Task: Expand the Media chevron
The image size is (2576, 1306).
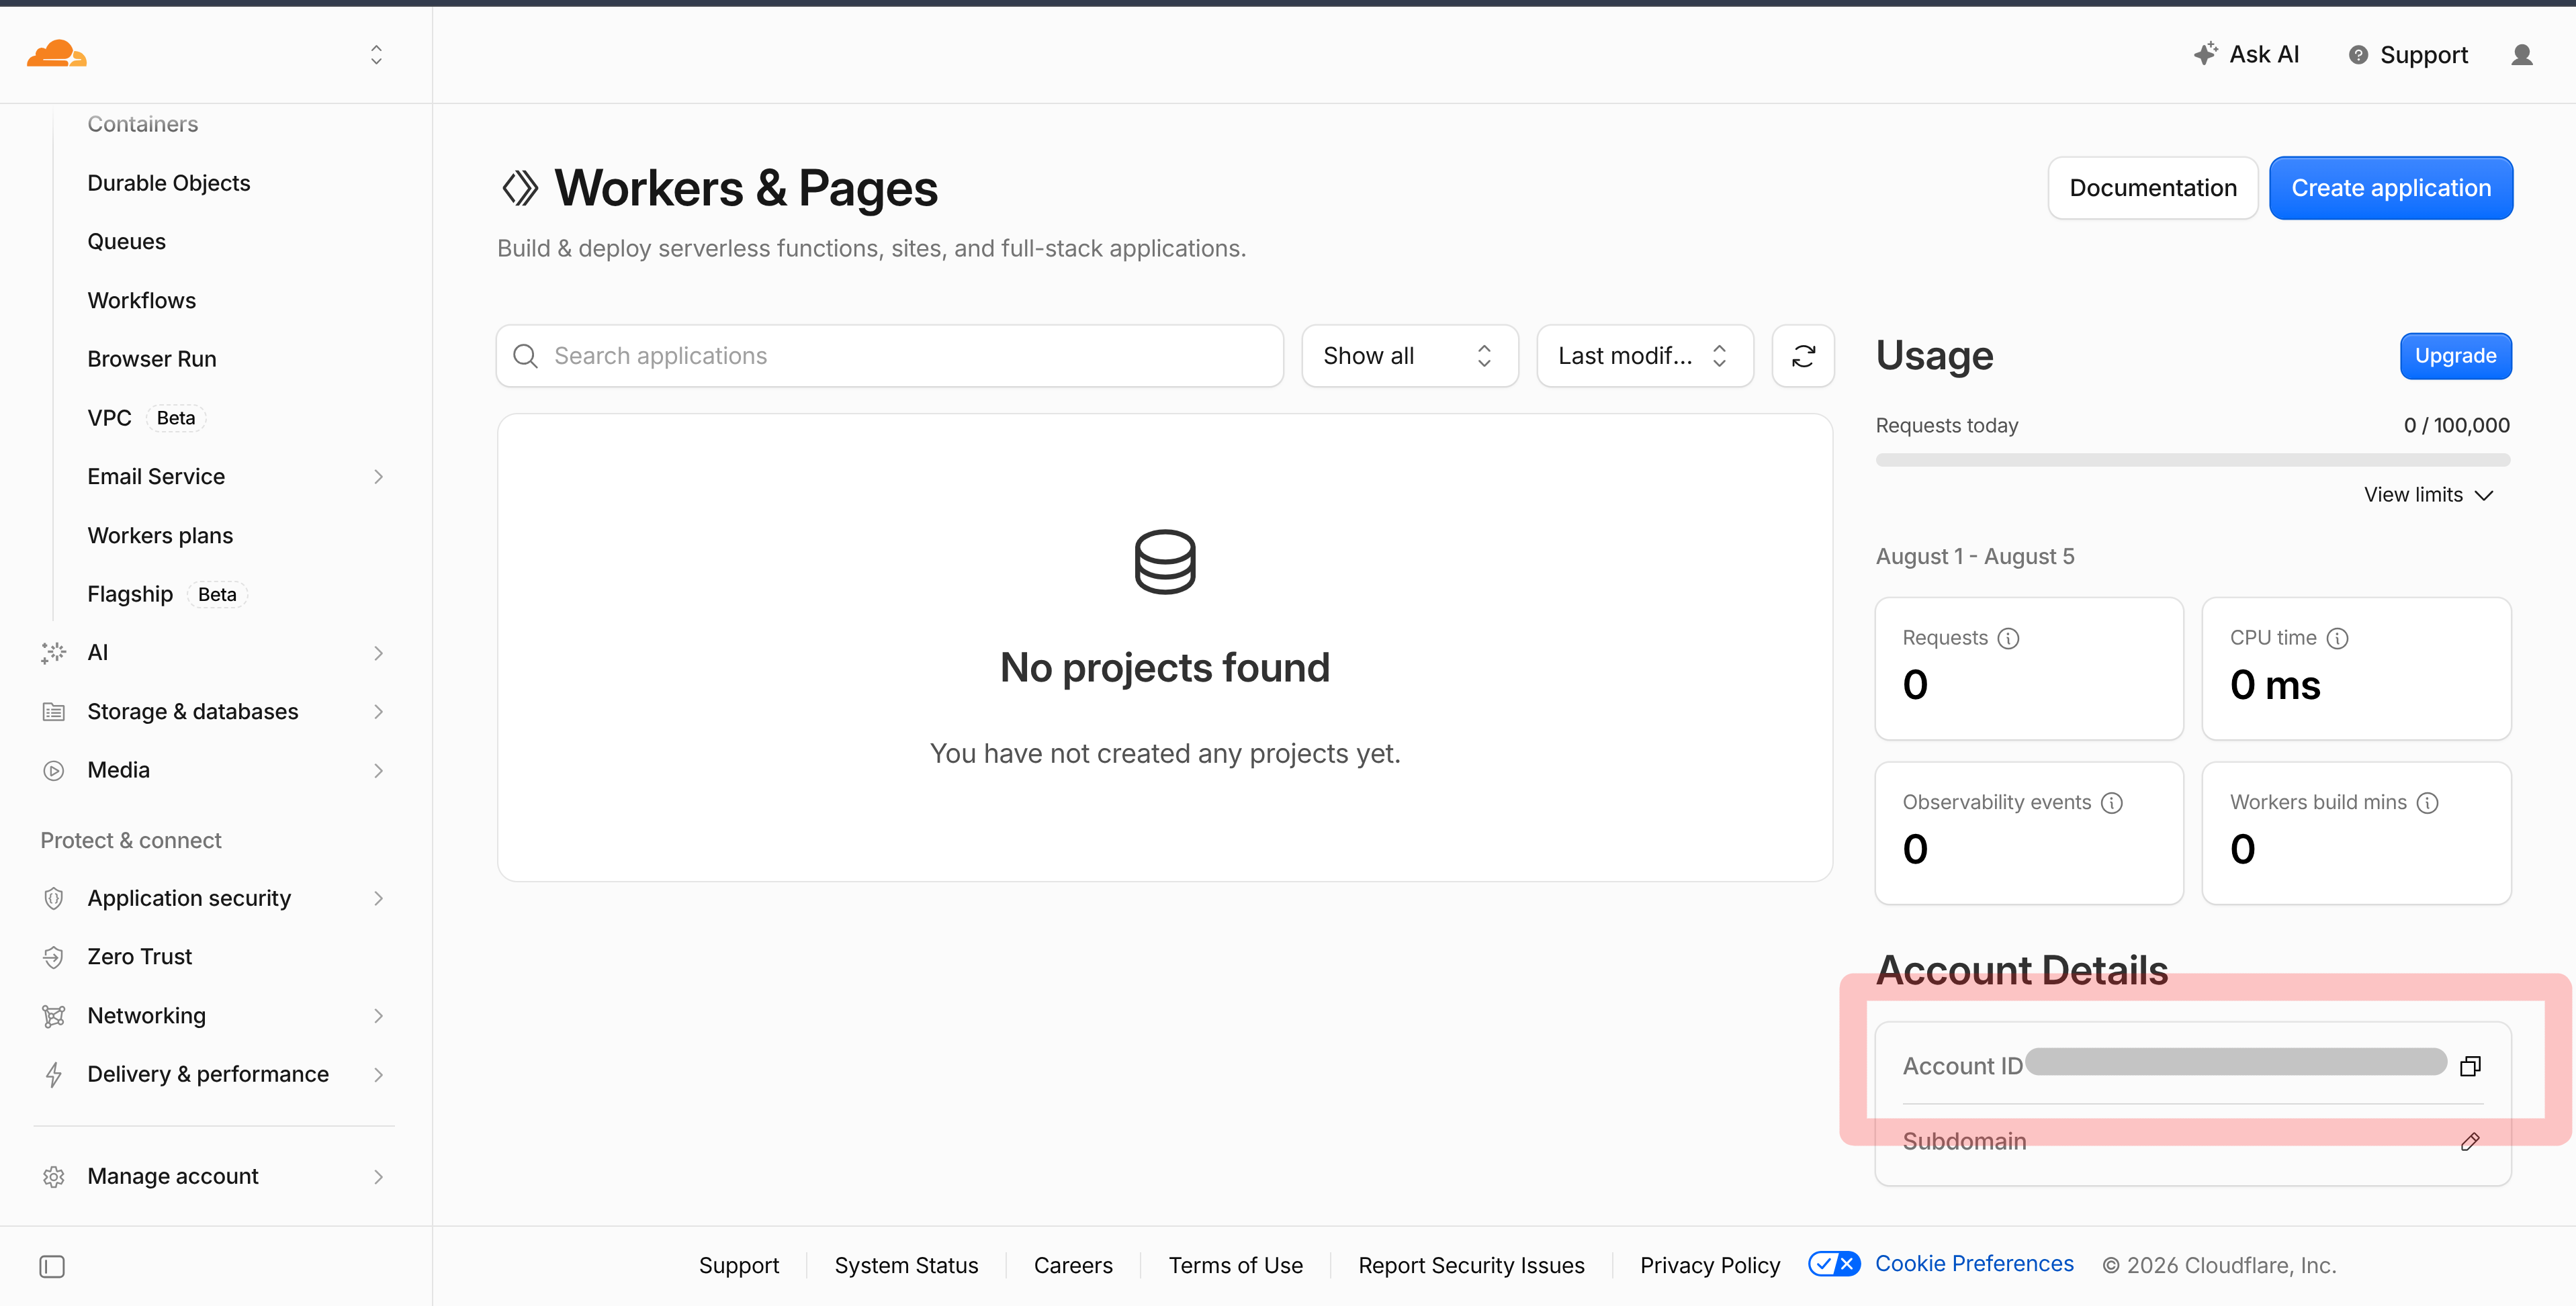Action: (x=378, y=771)
